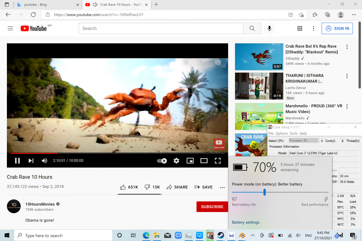Switch to the youtube - Bing tab

click(x=48, y=5)
